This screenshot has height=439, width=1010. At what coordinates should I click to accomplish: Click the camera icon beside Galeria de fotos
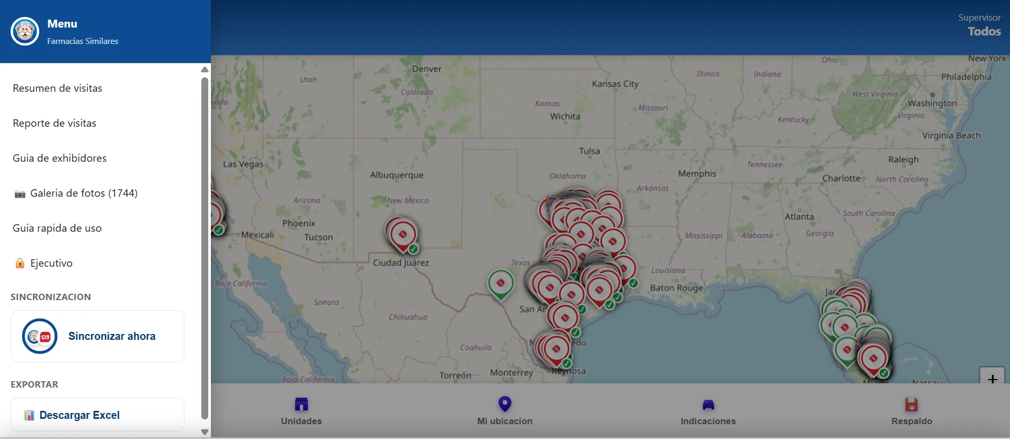pos(20,194)
